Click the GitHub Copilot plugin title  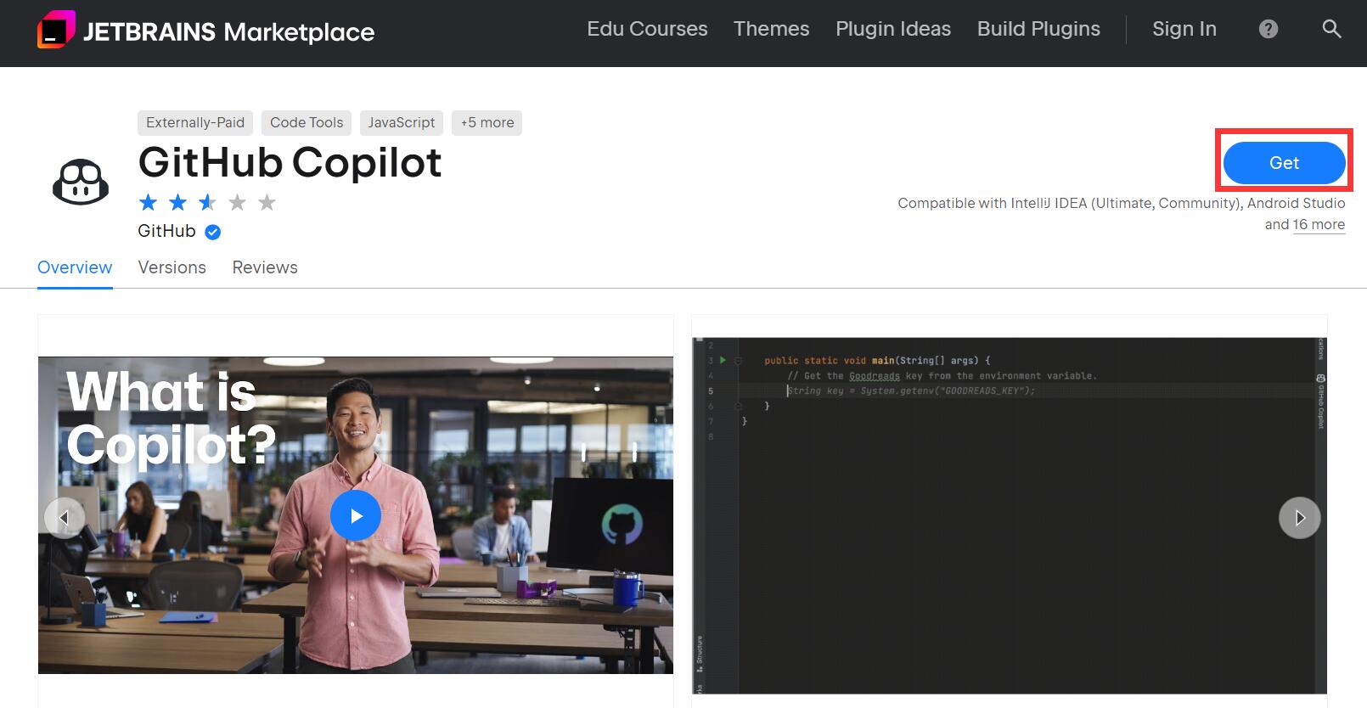(x=290, y=162)
